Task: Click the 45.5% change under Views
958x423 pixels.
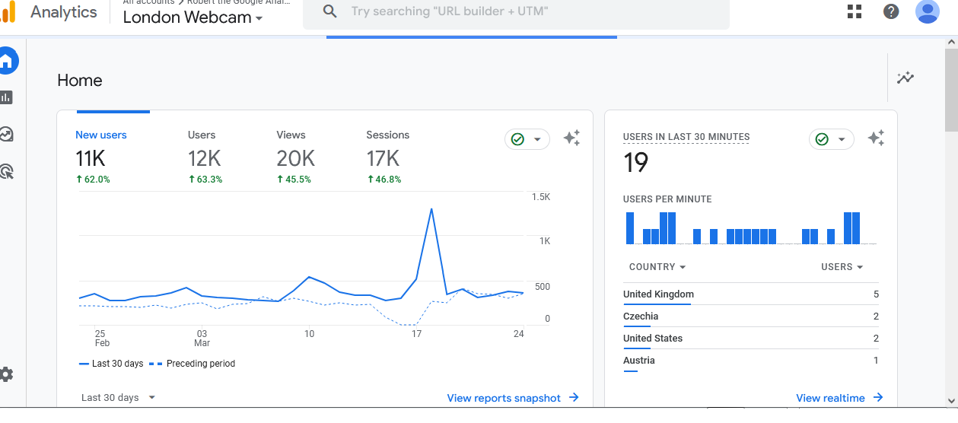Action: (x=294, y=180)
